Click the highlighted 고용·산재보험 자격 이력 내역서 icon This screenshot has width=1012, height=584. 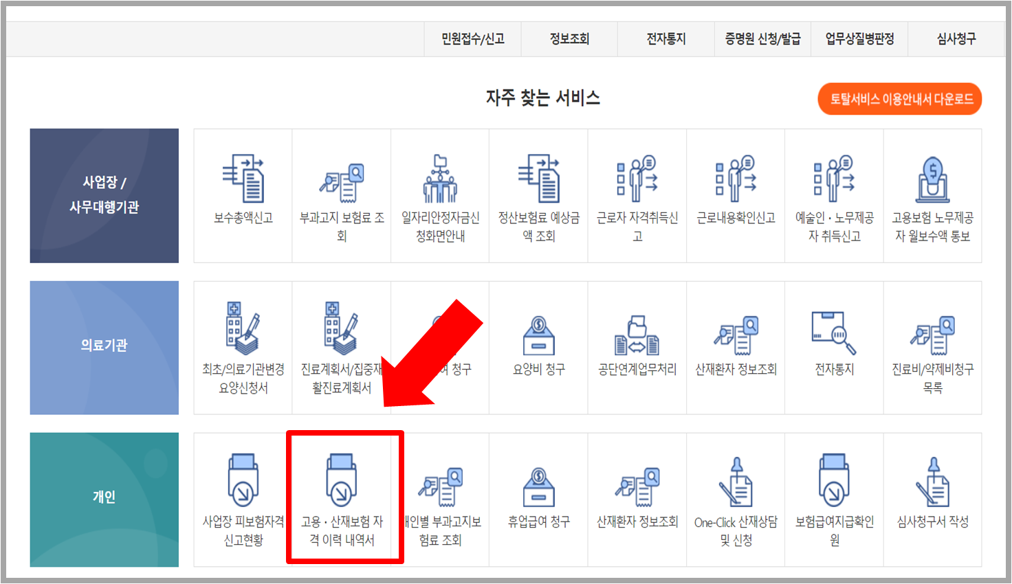[342, 498]
